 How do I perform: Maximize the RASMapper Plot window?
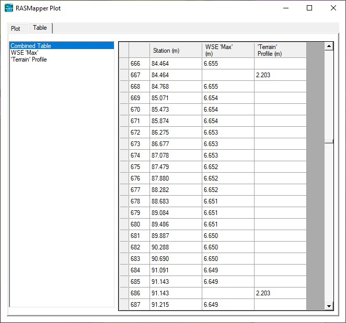309,8
